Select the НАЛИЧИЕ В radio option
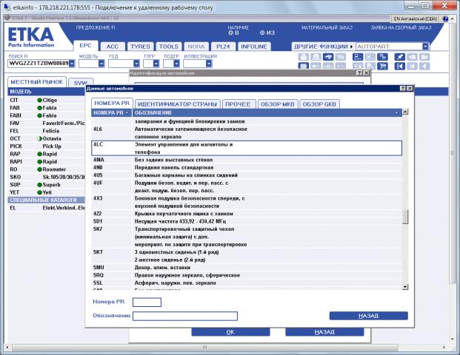 point(230,33)
